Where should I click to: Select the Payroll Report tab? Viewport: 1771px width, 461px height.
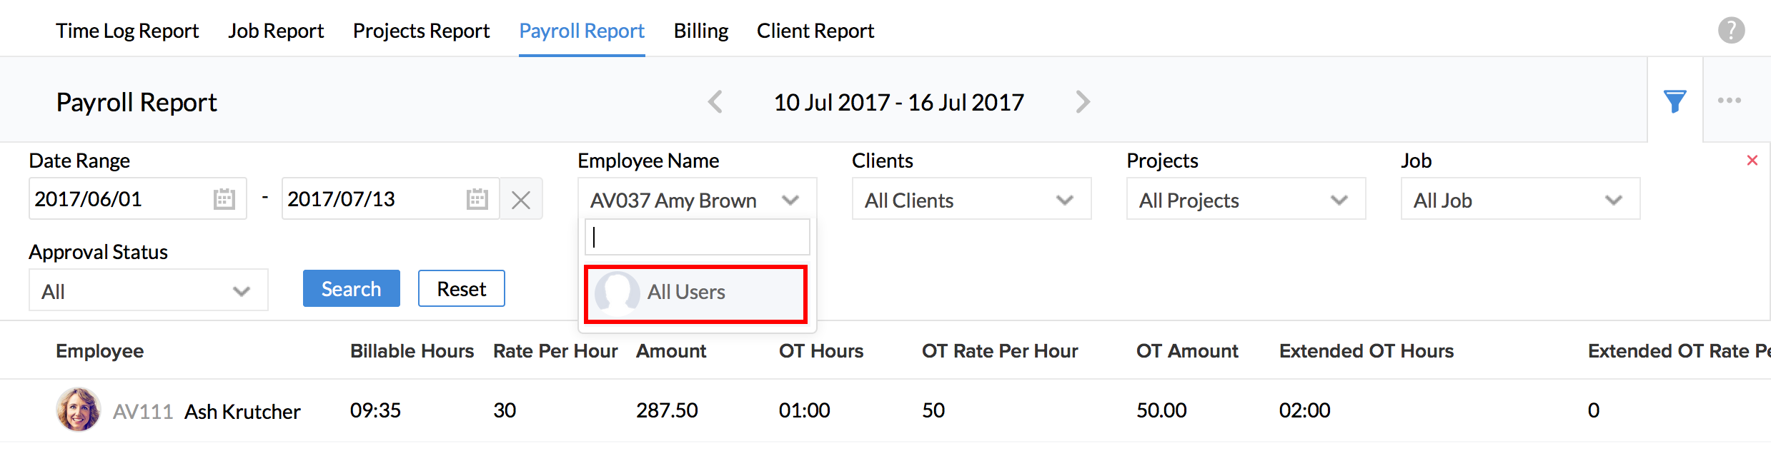pyautogui.click(x=582, y=31)
